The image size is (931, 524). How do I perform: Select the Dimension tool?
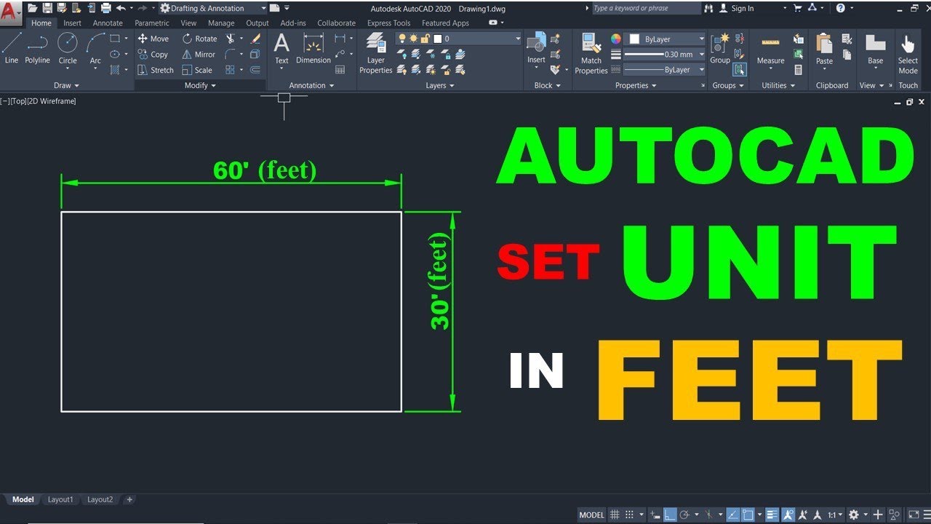click(x=313, y=49)
